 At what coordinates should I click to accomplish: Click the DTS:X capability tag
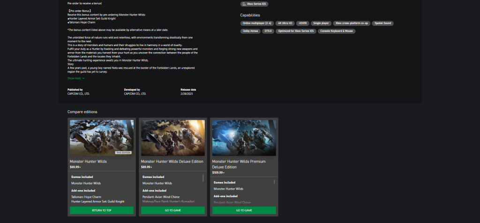[268, 31]
